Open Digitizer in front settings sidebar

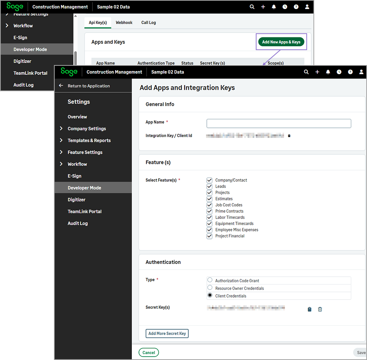(76, 200)
